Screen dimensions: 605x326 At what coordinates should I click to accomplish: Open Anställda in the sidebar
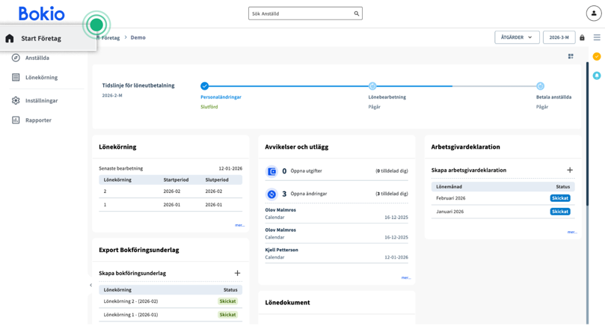tap(37, 58)
